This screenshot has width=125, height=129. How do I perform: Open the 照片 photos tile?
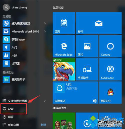[x=87, y=46]
